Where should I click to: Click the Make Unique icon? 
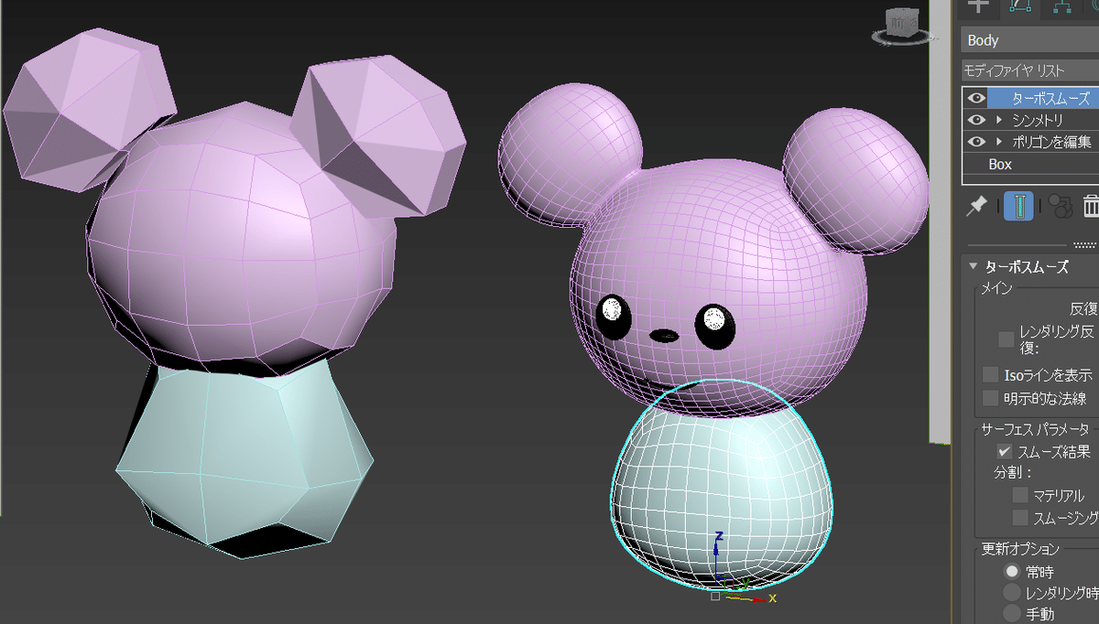[x=1060, y=207]
